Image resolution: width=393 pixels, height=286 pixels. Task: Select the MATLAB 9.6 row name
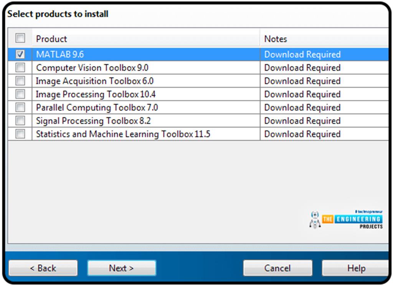[60, 55]
